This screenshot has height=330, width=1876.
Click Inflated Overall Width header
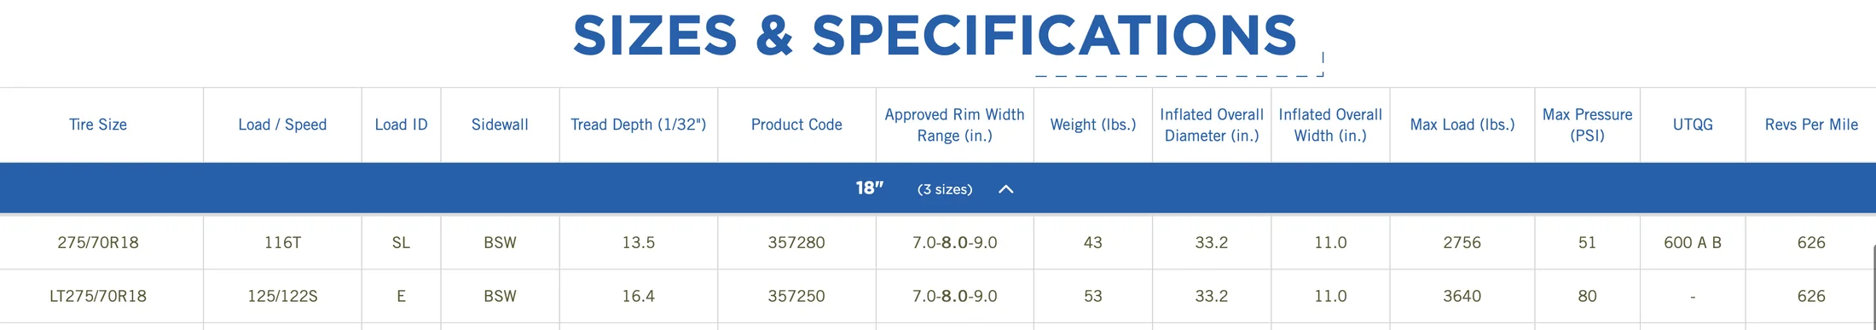tap(1330, 124)
